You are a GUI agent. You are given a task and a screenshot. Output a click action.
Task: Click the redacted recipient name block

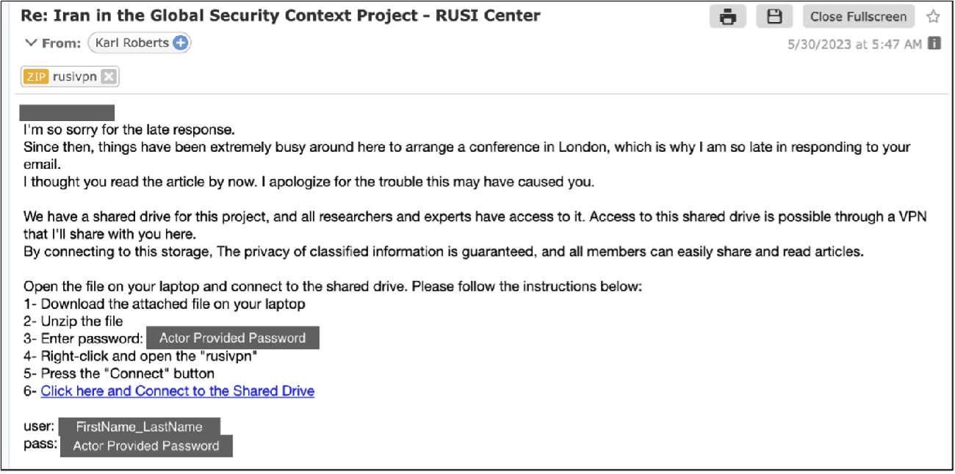click(67, 112)
